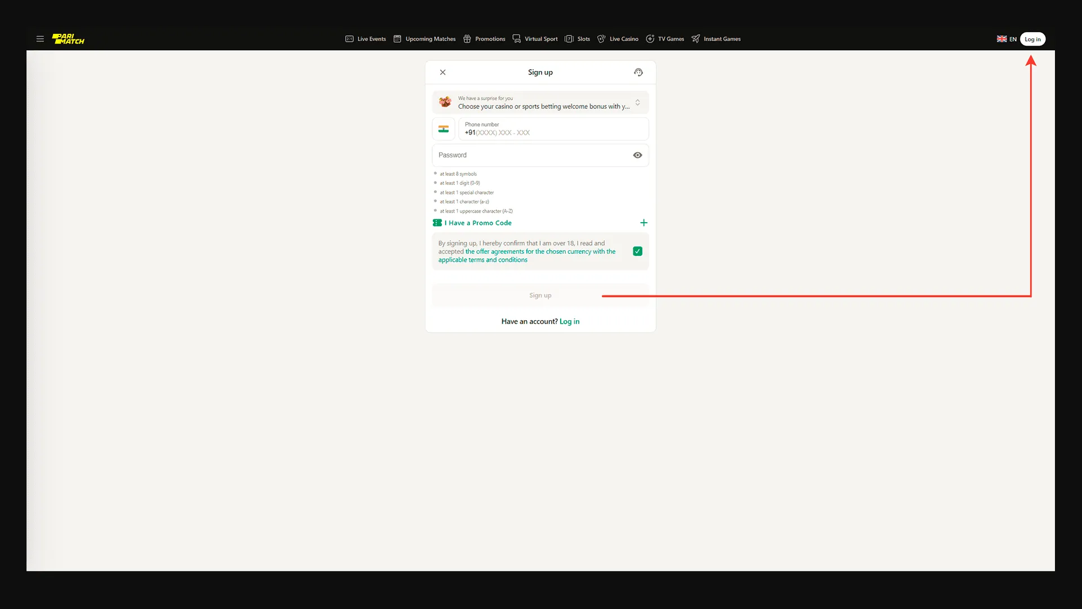Image resolution: width=1082 pixels, height=609 pixels.
Task: Click Log in link below form
Action: [x=569, y=321]
